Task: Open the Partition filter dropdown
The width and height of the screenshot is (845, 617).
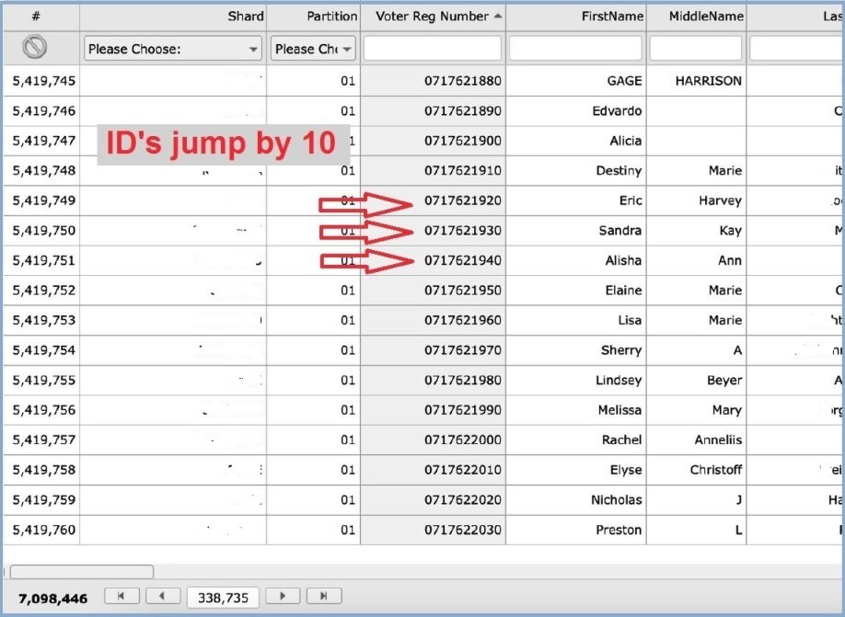Action: click(x=313, y=49)
